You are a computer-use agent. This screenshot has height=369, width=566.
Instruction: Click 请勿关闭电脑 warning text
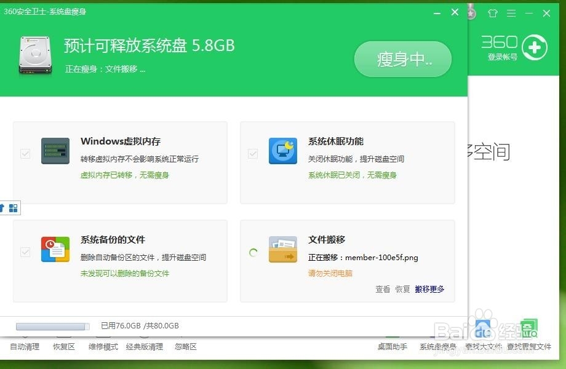(330, 274)
